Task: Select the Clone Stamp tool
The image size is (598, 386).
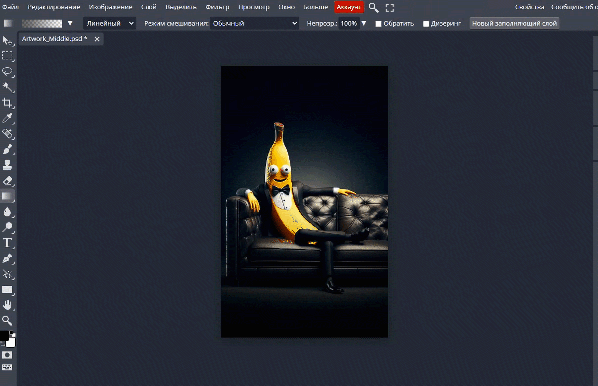Action: (7, 164)
